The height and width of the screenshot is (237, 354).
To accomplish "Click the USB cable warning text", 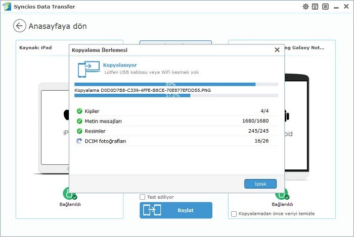I will pyautogui.click(x=152, y=72).
